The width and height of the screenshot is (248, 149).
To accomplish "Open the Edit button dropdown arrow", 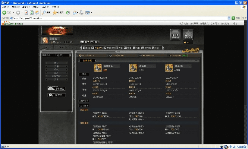I will tap(92, 13).
